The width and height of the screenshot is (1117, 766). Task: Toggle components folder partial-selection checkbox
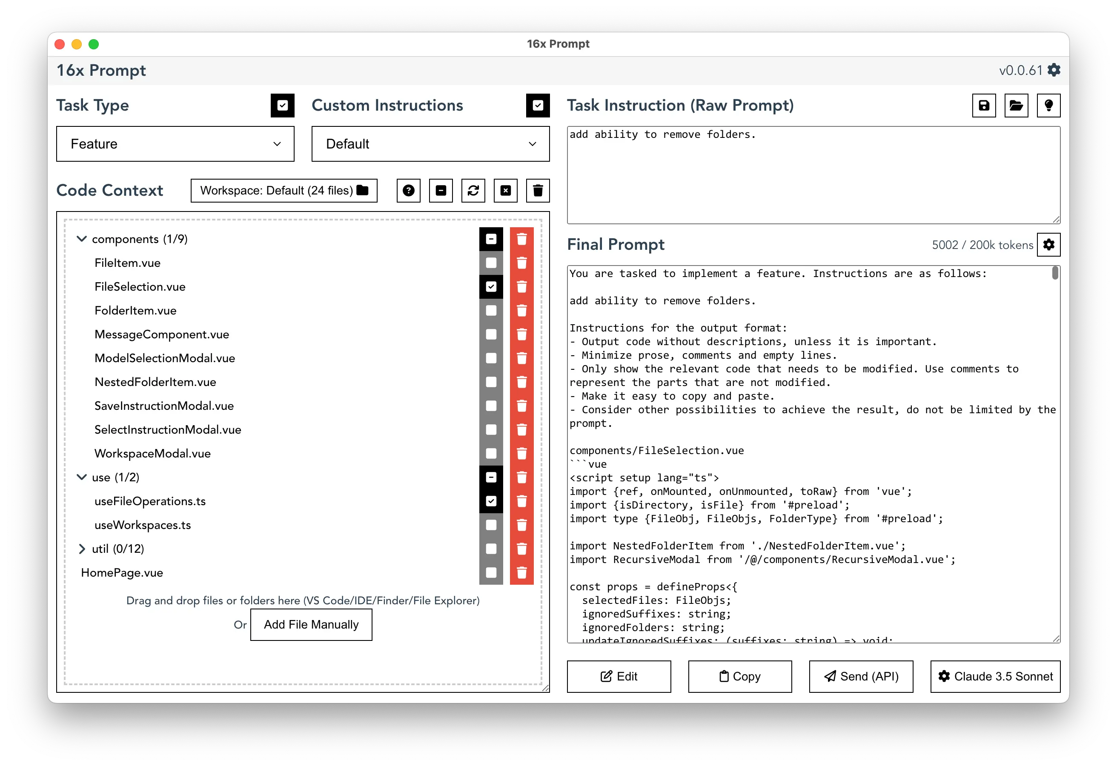click(491, 239)
